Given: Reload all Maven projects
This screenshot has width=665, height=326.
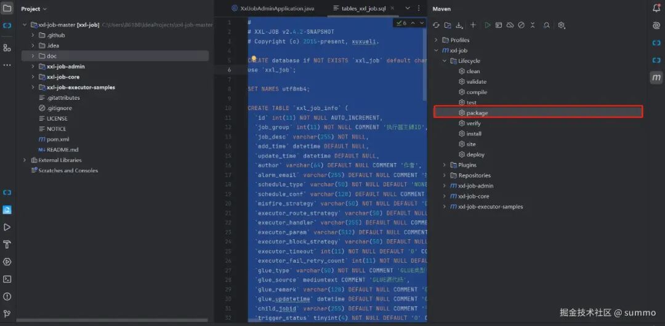Looking at the screenshot, I should tap(436, 25).
